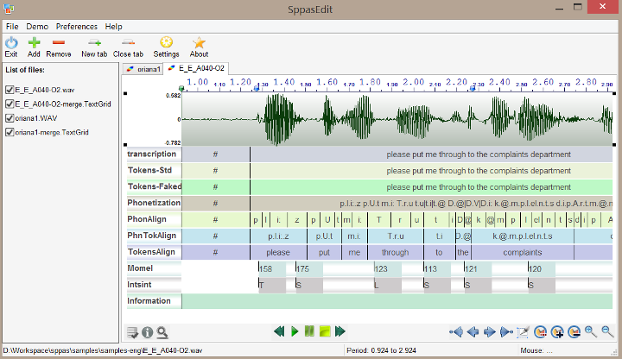Click the orange vertical zoom icon with plus
Screen dimensions: 622x359
click(x=557, y=332)
